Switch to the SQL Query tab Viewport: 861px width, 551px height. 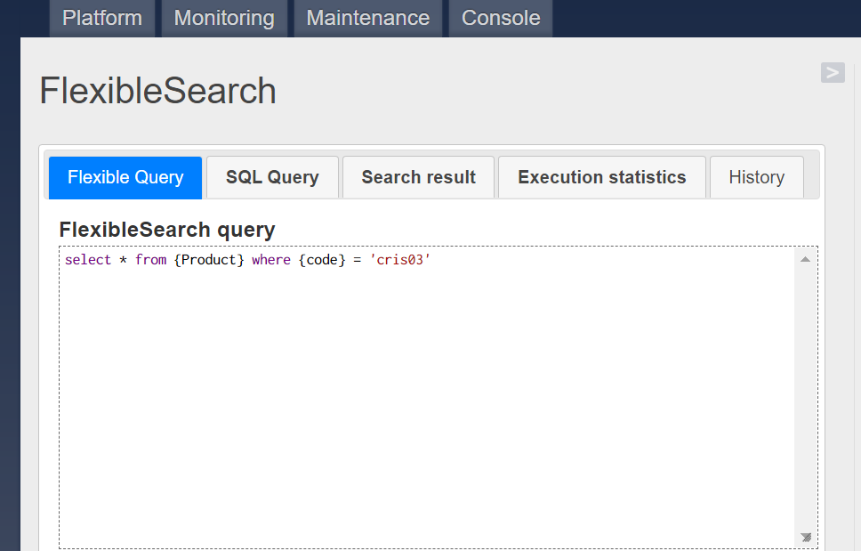tap(272, 177)
